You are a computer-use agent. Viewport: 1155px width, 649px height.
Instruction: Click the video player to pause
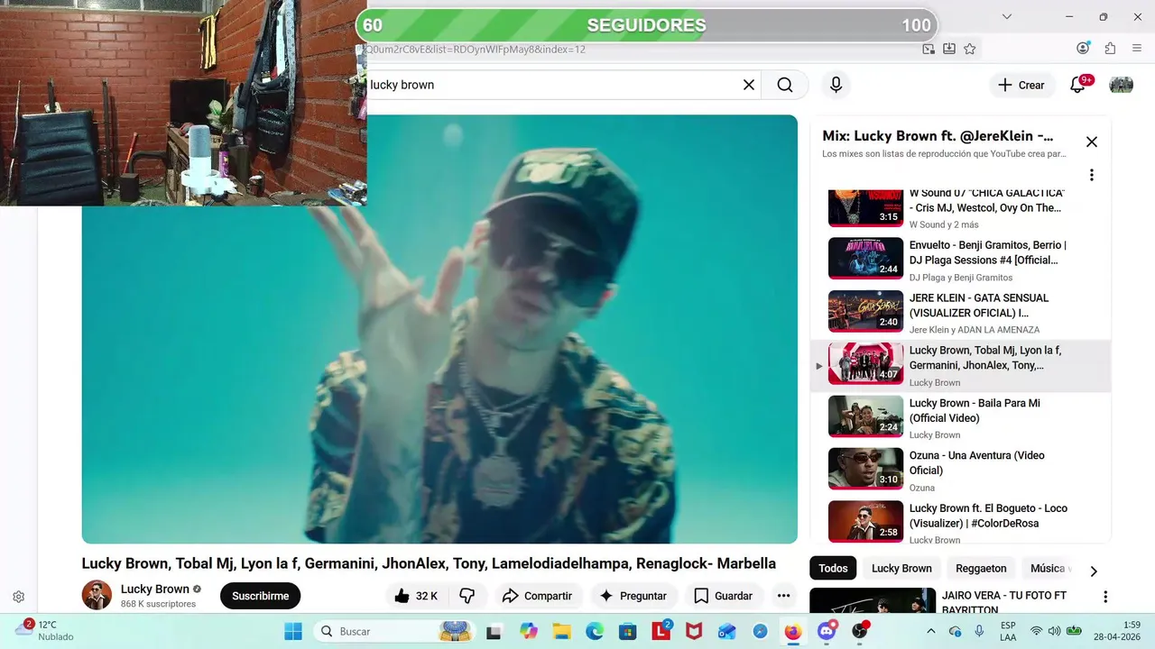439,329
